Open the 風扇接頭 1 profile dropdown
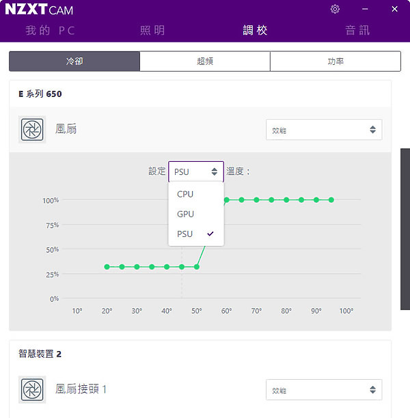410x418 pixels. 324,390
